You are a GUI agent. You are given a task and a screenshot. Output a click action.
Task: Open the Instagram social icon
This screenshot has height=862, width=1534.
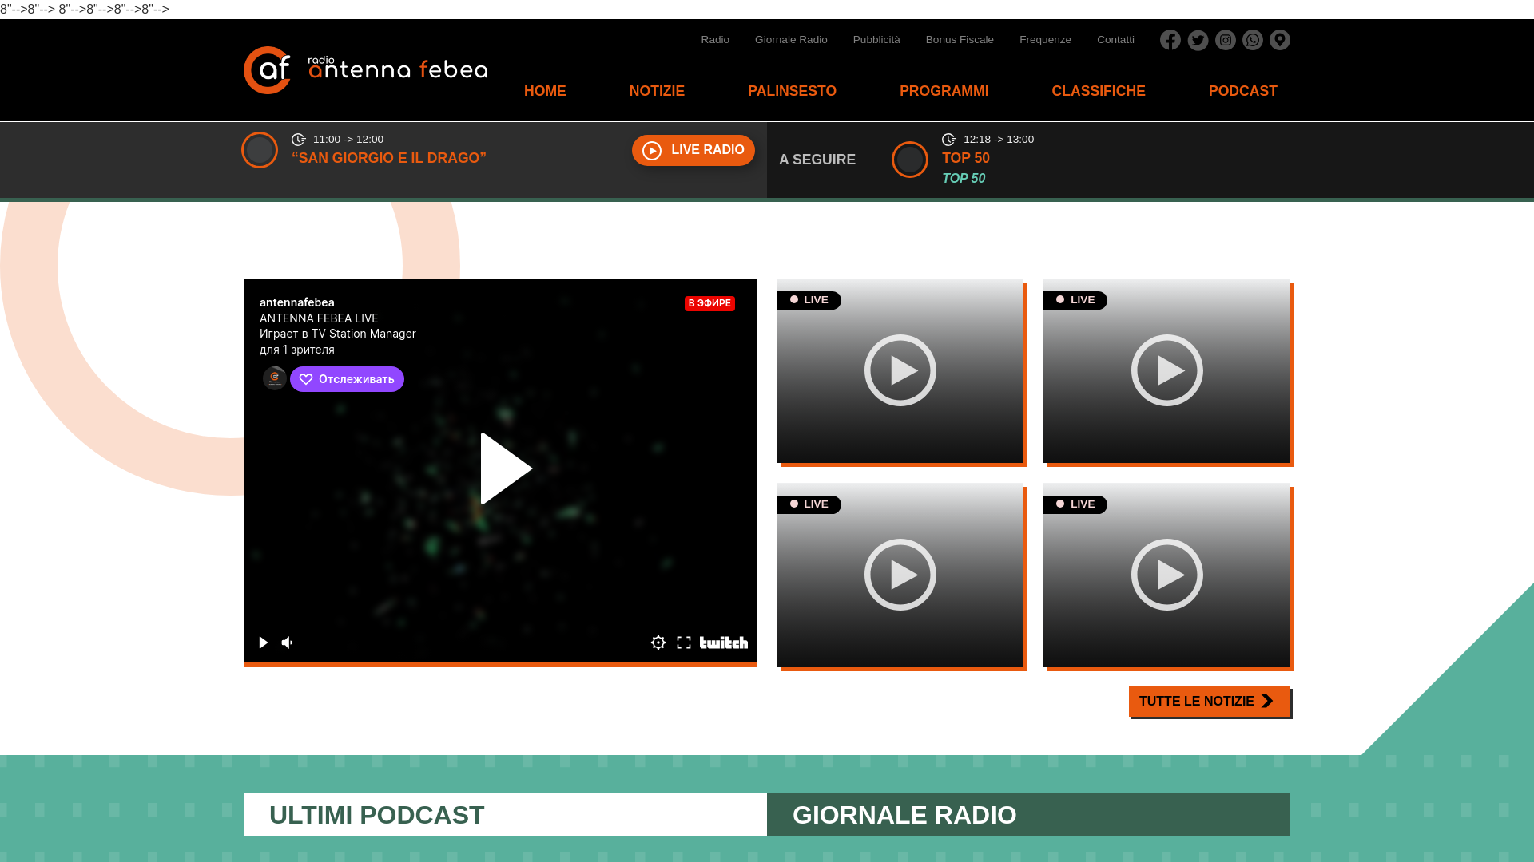coord(1225,40)
